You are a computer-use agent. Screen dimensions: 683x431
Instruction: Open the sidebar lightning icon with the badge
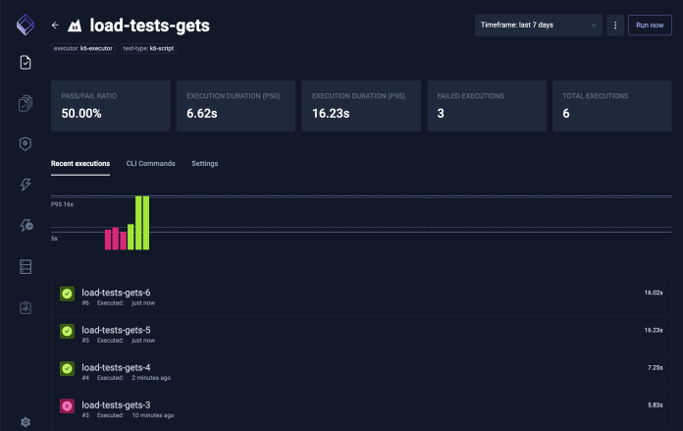click(x=26, y=226)
